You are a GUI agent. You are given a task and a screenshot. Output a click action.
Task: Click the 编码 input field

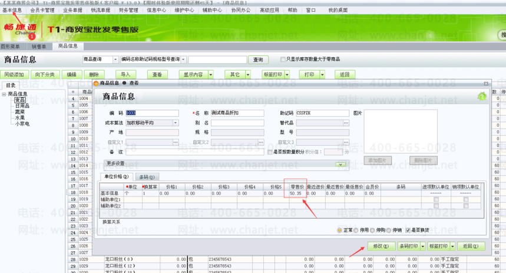[152, 113]
